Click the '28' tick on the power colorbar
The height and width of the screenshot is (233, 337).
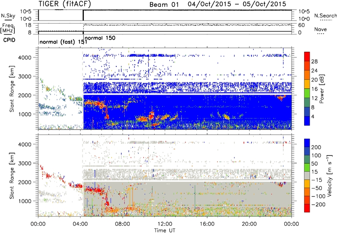click(314, 61)
